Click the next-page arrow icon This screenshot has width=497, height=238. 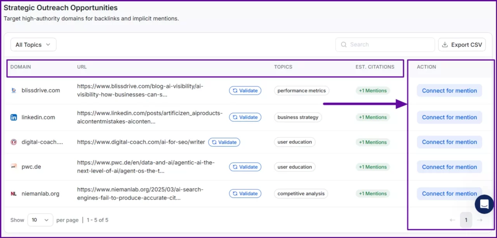point(480,220)
